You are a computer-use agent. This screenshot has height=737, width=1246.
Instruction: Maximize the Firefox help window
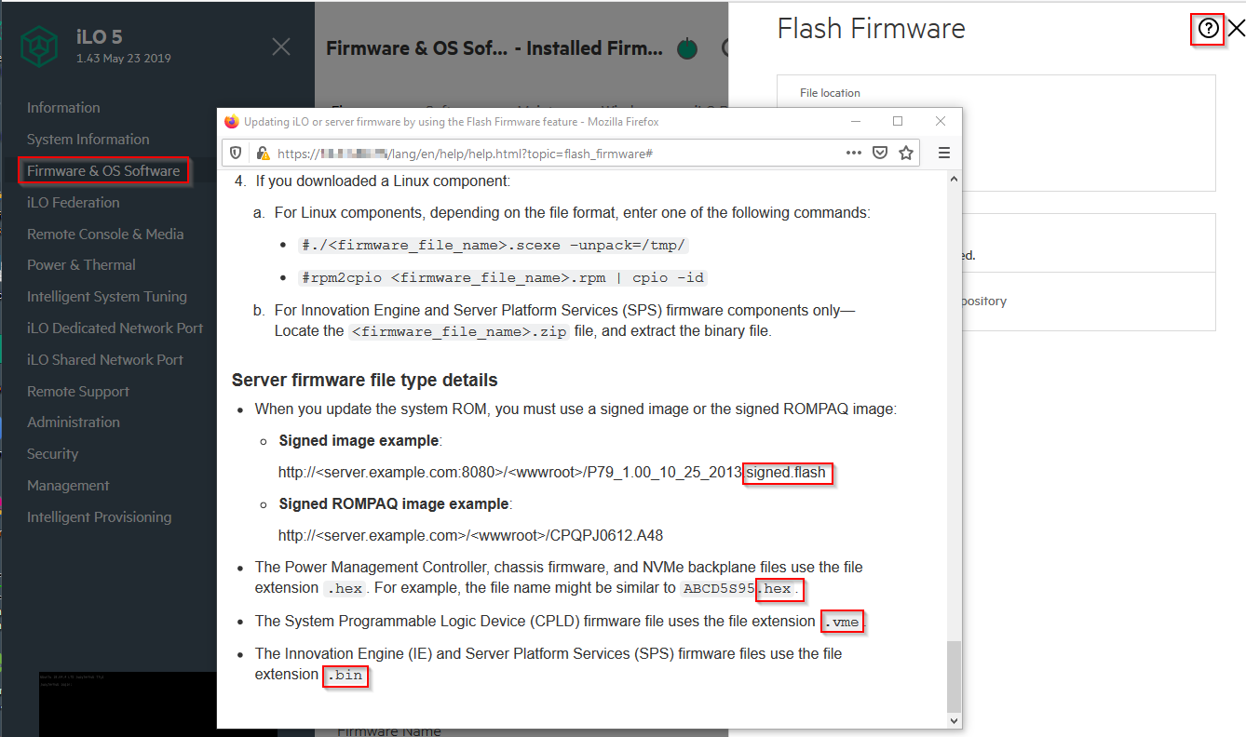click(x=898, y=122)
